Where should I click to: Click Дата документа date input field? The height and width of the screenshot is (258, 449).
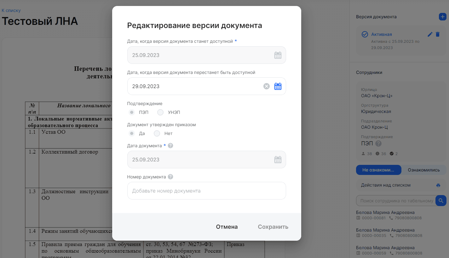point(206,160)
